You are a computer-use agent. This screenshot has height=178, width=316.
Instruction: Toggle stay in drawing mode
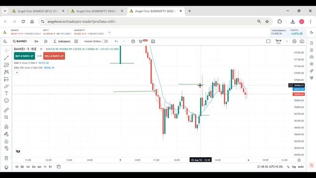click(6, 134)
